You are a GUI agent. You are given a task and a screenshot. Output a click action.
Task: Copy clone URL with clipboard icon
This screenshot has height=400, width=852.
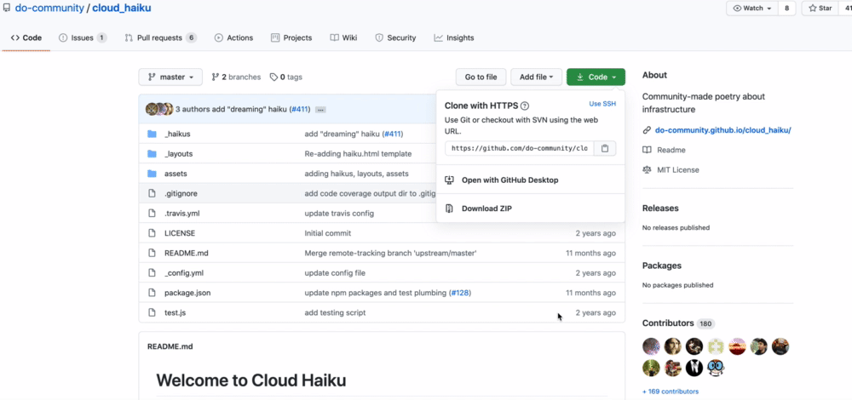coord(605,148)
